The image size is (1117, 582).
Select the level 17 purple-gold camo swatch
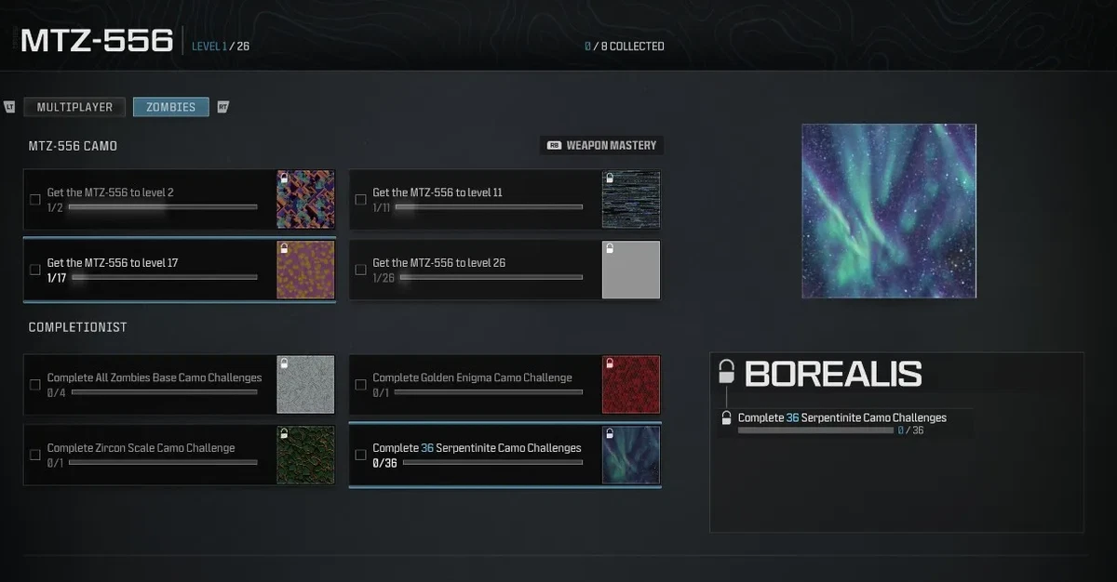(305, 270)
